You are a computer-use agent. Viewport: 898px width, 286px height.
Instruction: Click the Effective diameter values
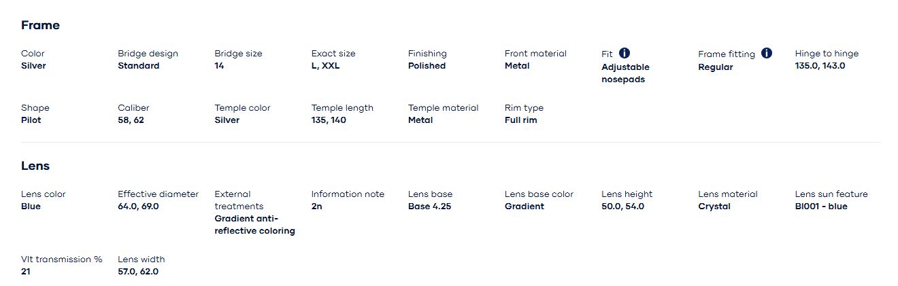(138, 207)
